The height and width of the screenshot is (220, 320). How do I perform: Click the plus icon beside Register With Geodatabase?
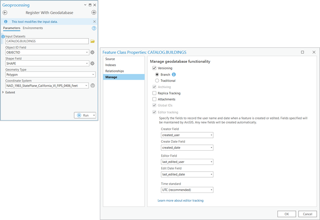(x=94, y=12)
